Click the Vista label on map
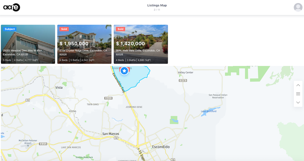This screenshot has height=161, width=304. tap(59, 87)
